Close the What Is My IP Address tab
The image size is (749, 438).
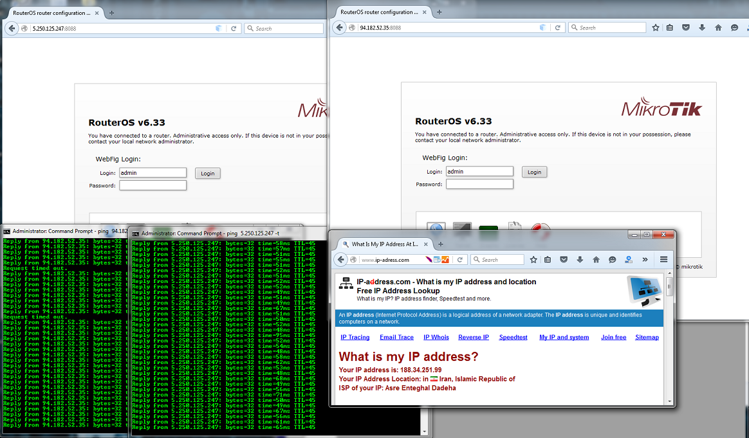[x=425, y=244]
